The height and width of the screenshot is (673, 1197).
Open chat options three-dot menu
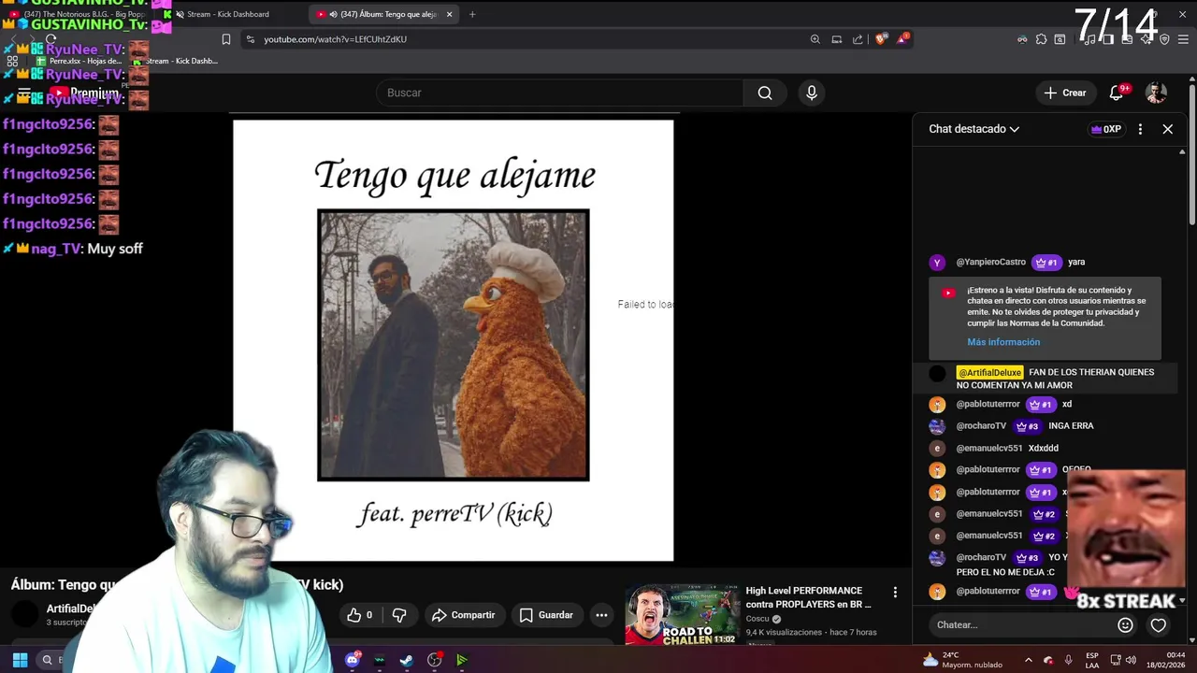pos(1140,129)
